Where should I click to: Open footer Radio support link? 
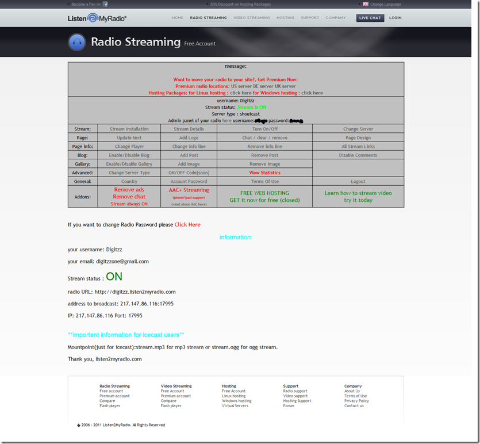click(295, 391)
